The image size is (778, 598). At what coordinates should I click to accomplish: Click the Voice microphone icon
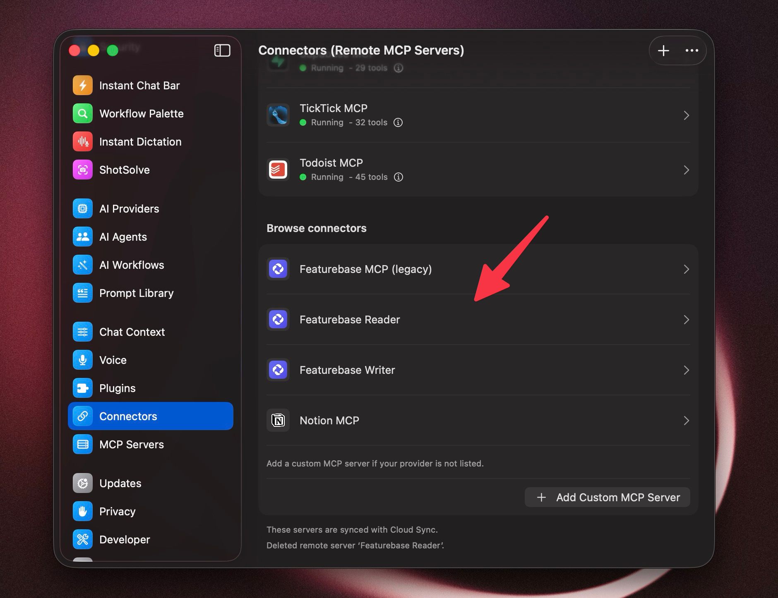[x=83, y=360]
